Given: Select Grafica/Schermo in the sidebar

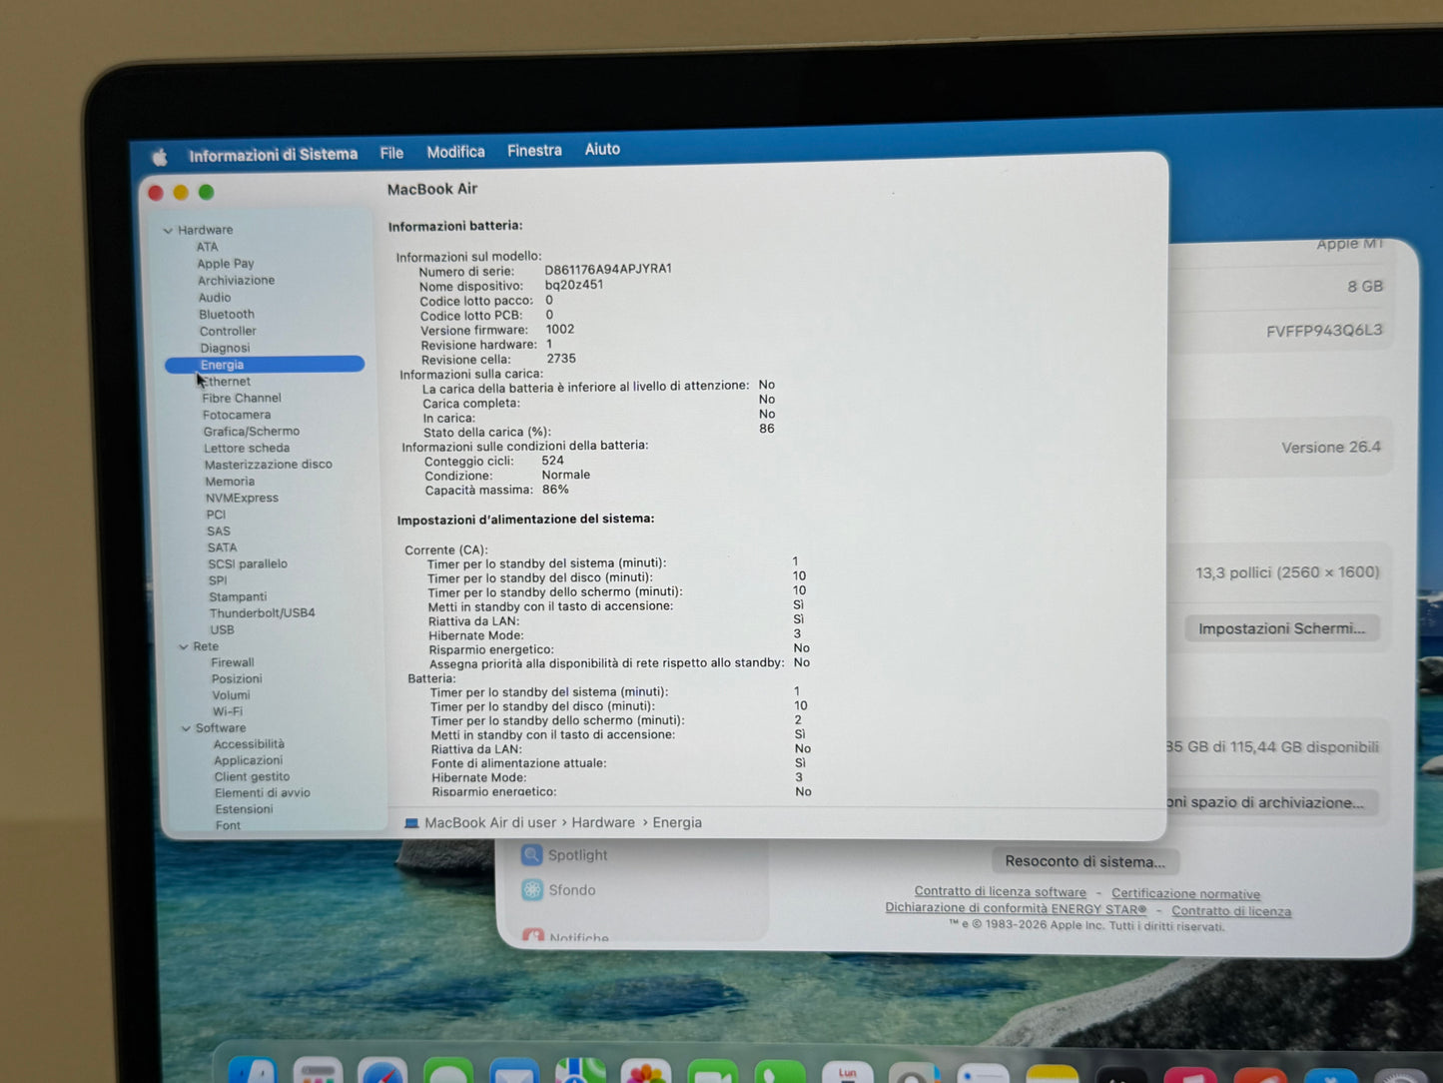Looking at the screenshot, I should (252, 432).
